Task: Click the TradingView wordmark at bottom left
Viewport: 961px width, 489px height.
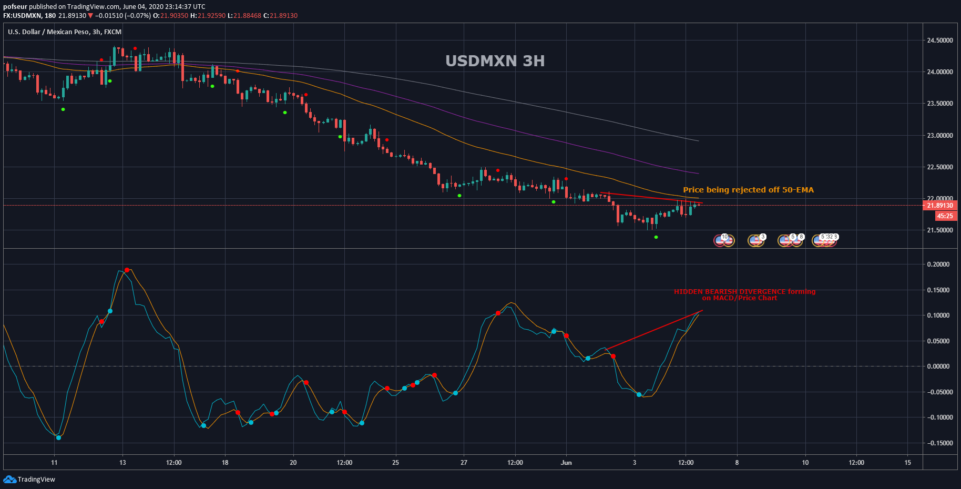Action: [x=36, y=480]
